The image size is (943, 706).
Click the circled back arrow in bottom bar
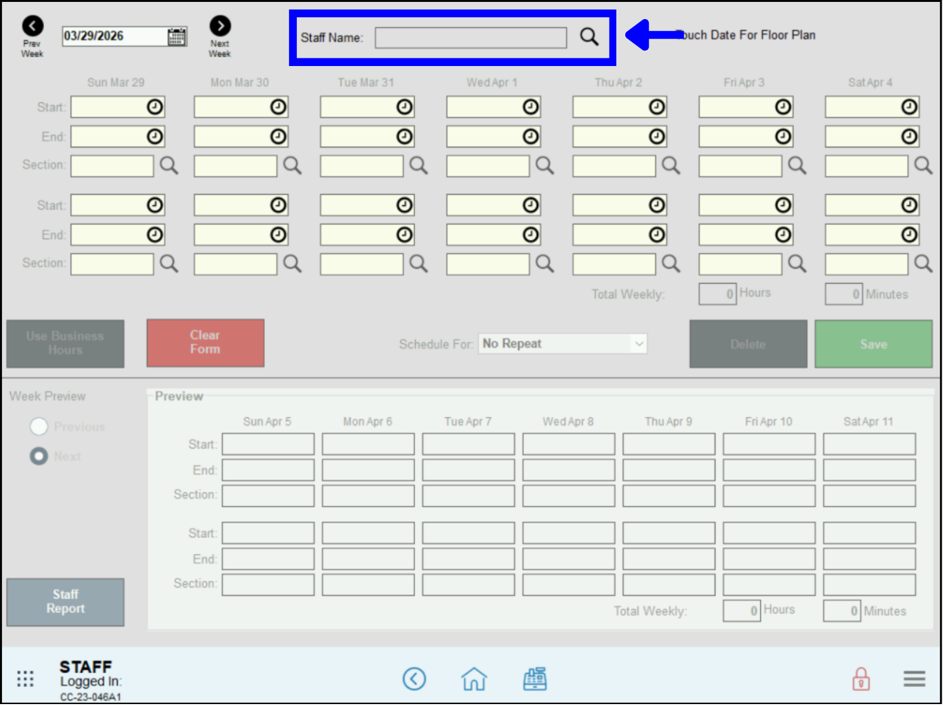414,679
